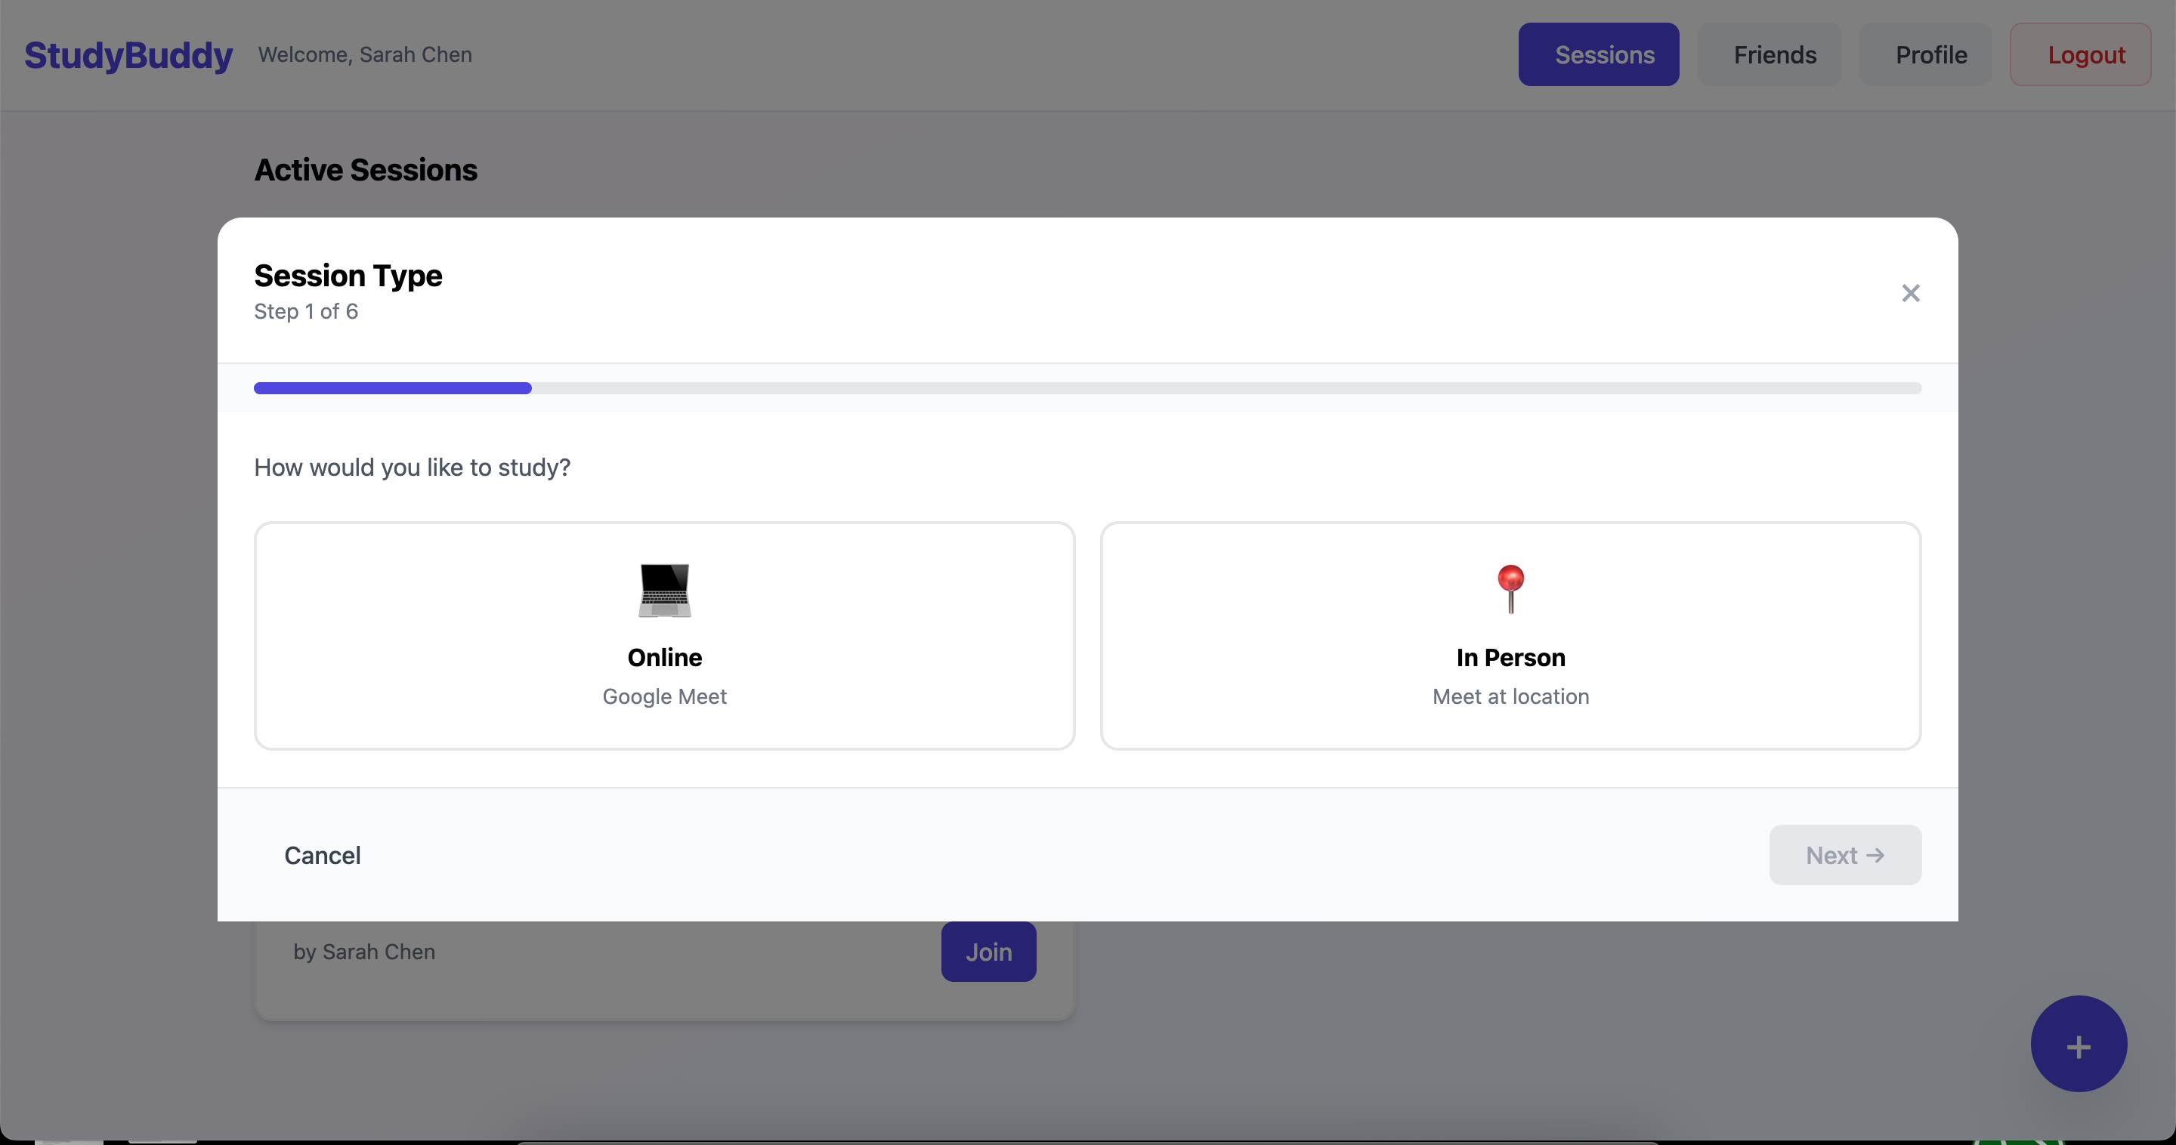Click the laptop icon for Online

pyautogui.click(x=664, y=590)
